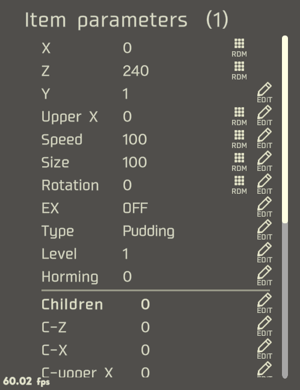This screenshot has height=390, width=300.
Task: Select the Z value 240
Action: click(136, 71)
